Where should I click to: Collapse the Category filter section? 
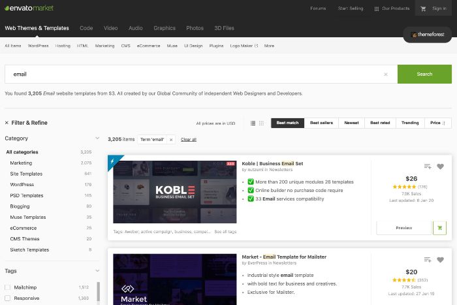[97, 138]
